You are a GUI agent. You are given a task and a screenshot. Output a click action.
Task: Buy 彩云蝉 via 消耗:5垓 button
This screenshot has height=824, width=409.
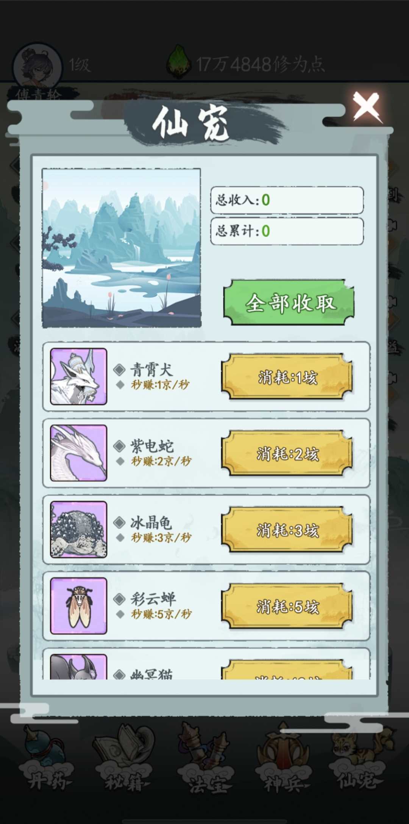(287, 607)
